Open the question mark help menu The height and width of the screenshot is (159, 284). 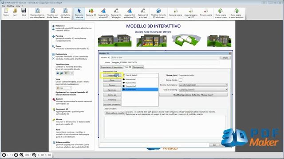[x=23, y=6]
